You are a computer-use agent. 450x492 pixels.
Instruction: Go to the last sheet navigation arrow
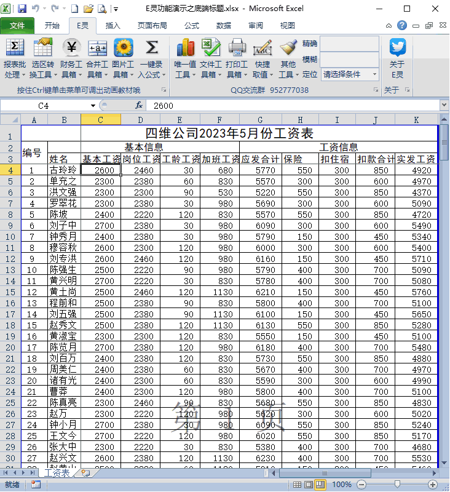pyautogui.click(x=32, y=472)
